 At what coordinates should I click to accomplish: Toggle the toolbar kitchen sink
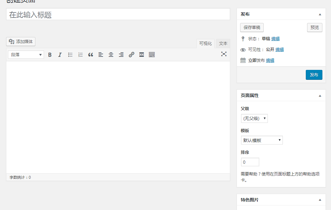tap(152, 55)
